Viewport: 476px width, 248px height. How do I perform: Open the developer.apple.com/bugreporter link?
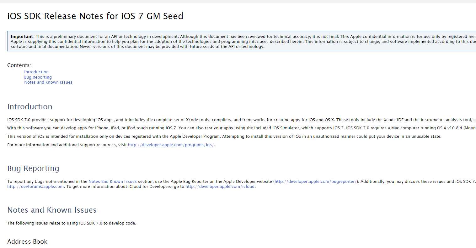pyautogui.click(x=316, y=182)
